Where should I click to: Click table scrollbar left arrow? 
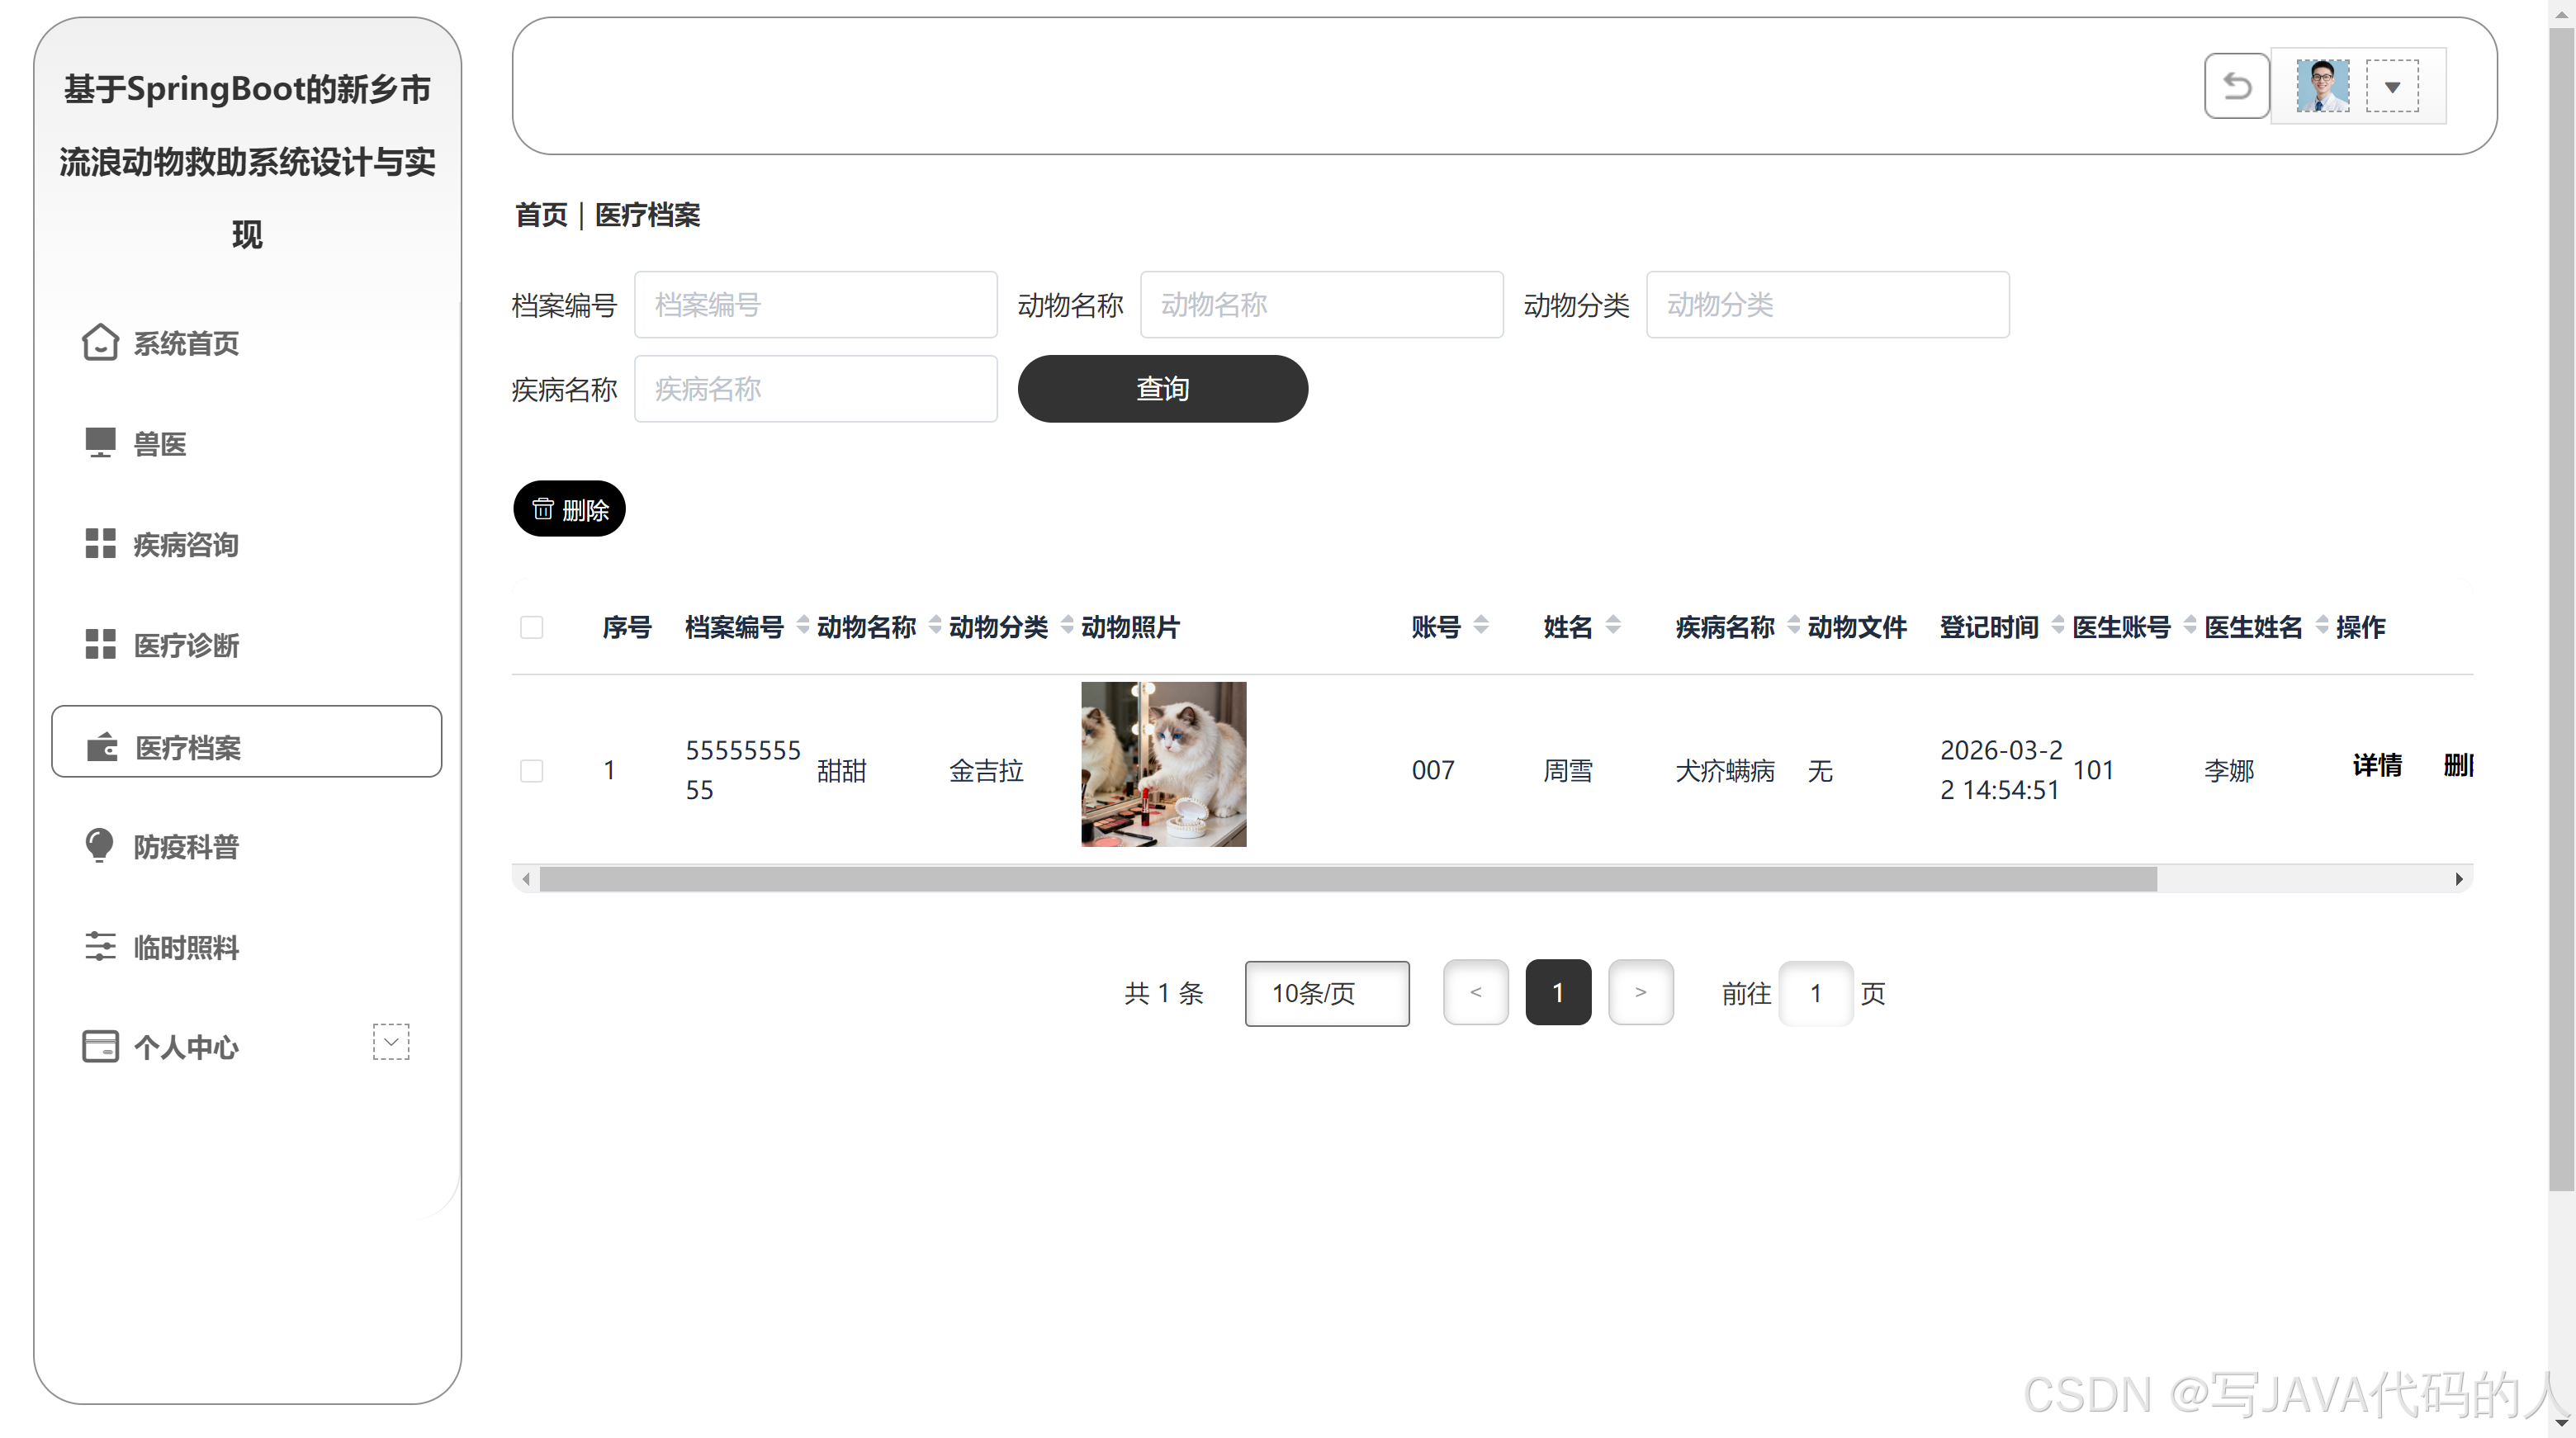point(526,879)
